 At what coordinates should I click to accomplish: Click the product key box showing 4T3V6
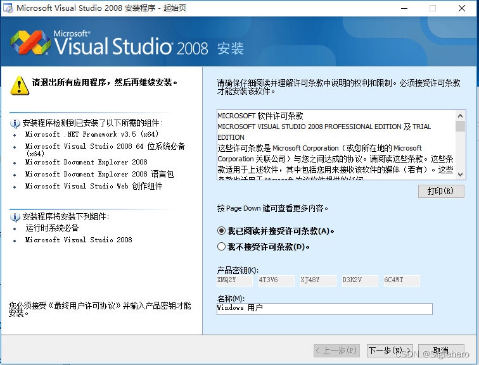[x=276, y=280]
